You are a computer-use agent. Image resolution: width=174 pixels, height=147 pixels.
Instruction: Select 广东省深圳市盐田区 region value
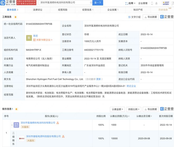tap(95, 65)
